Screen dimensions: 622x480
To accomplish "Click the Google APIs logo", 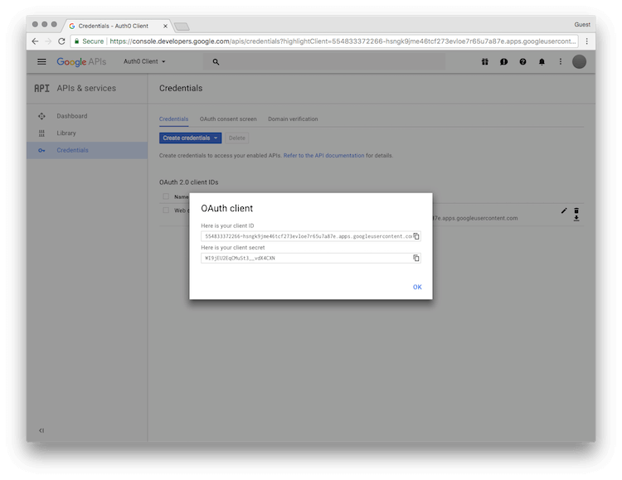I will [81, 62].
